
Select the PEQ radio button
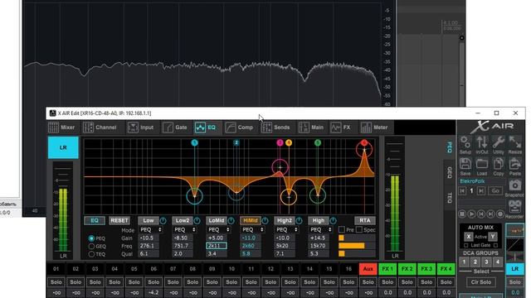[91, 238]
